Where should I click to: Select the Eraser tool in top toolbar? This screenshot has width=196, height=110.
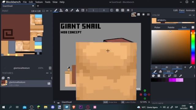coord(66,10)
